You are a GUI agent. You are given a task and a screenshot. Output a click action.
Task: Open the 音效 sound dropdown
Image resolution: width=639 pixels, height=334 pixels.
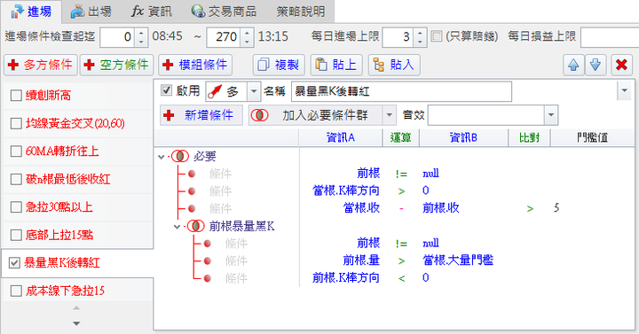point(551,115)
